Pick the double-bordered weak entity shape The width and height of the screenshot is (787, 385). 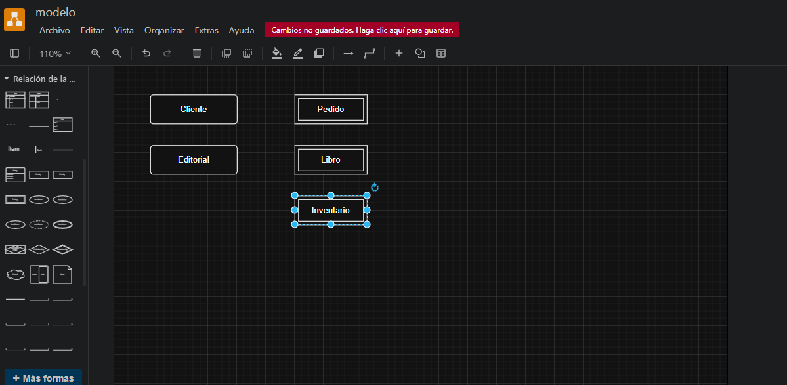click(x=15, y=199)
